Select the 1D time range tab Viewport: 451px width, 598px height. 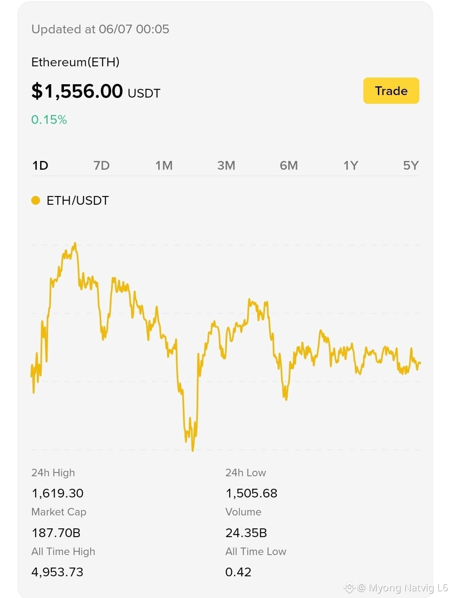[41, 166]
